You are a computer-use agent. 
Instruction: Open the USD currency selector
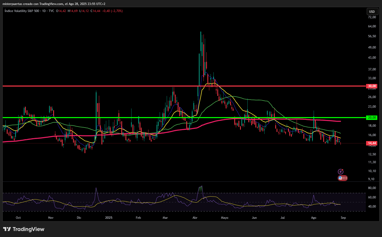pyautogui.click(x=372, y=11)
